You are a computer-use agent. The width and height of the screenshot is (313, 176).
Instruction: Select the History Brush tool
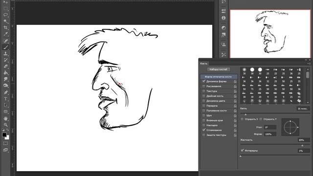point(5,60)
